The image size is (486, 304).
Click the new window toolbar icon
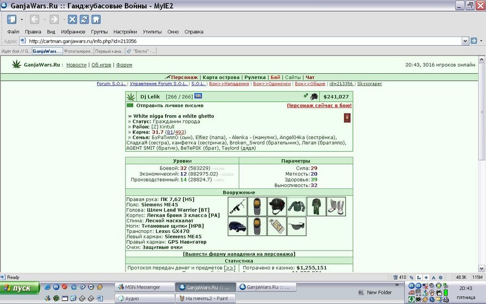tap(12, 19)
